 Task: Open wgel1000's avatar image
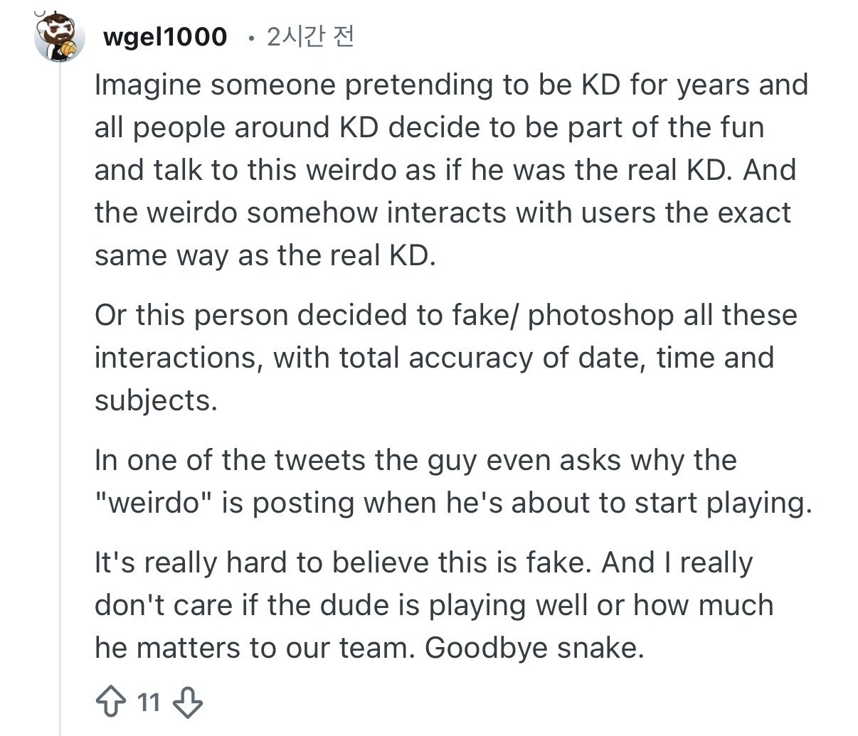click(60, 38)
